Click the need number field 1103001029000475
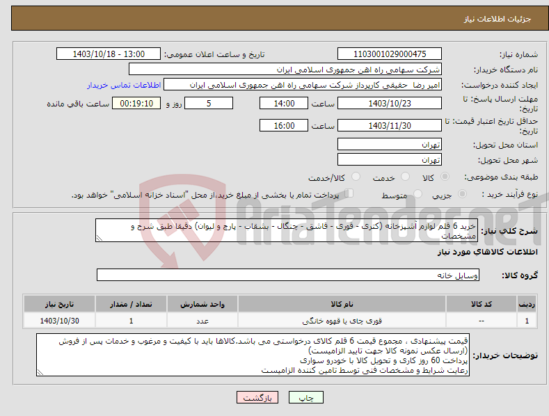Viewport: 549px width, 416px height. 390,54
